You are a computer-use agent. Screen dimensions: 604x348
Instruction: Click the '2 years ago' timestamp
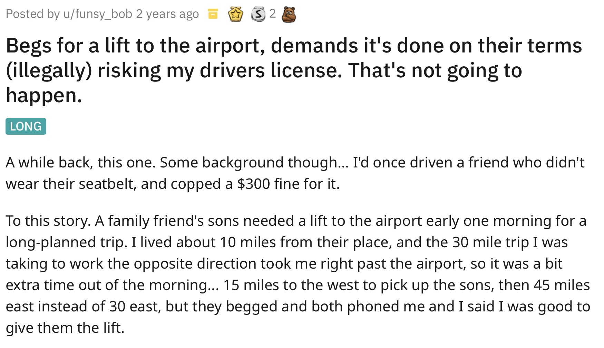(167, 14)
